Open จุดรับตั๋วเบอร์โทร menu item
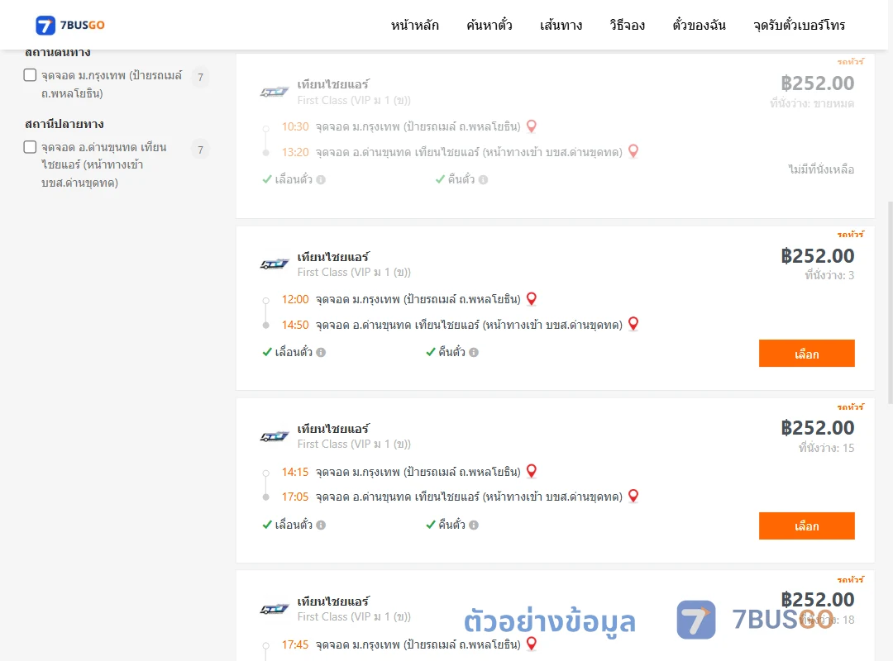 (x=799, y=25)
